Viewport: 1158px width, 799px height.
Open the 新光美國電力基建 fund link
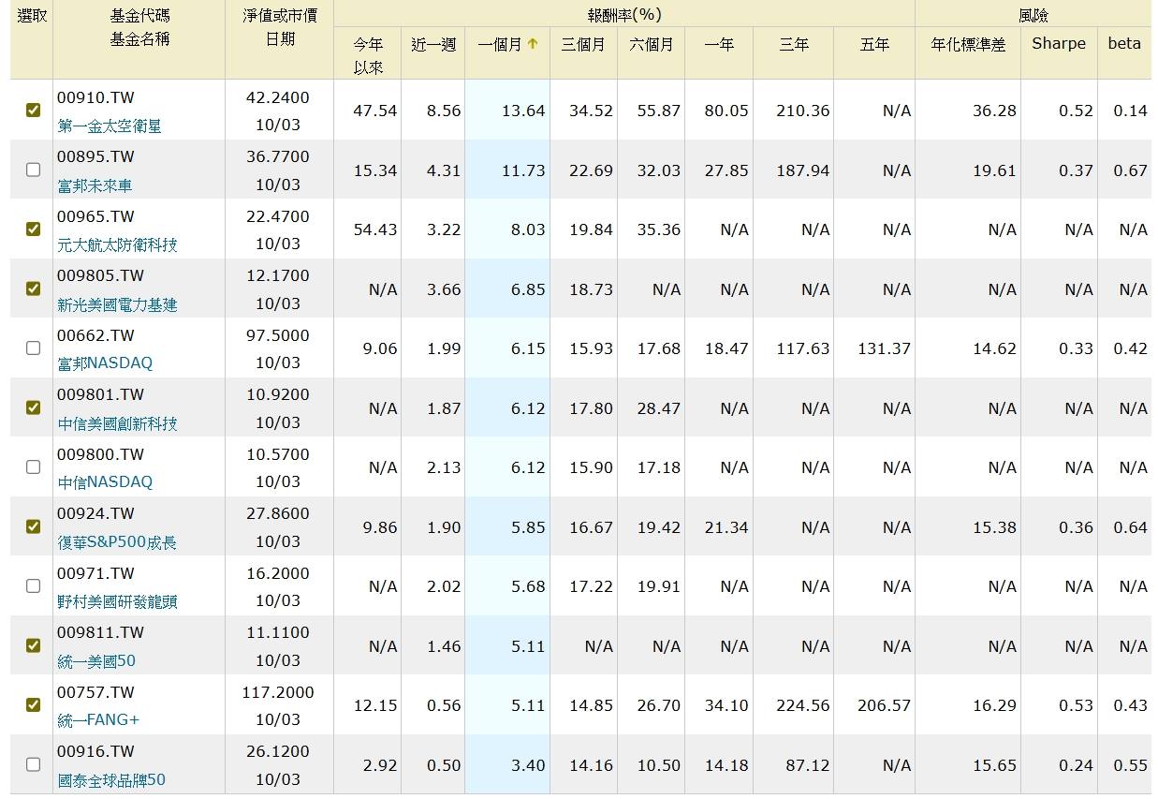click(117, 304)
